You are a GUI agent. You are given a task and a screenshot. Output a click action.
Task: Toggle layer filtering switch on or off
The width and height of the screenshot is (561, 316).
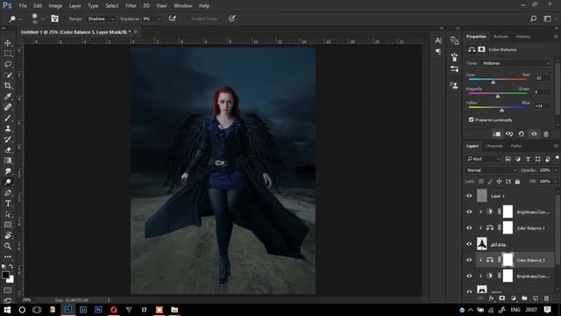(557, 158)
